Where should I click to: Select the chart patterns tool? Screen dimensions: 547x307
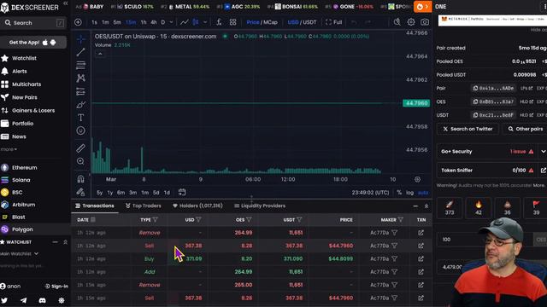click(80, 78)
